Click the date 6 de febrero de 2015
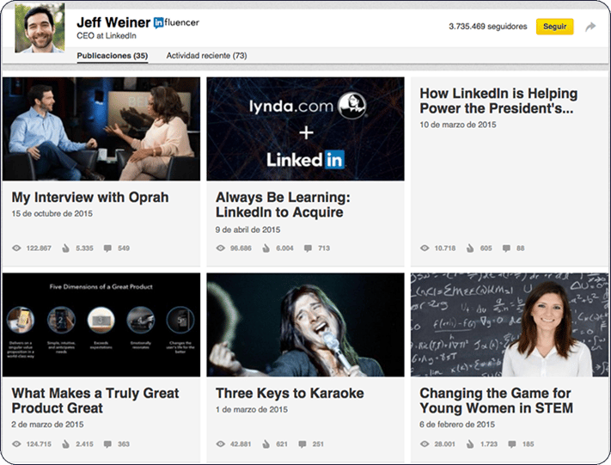 click(457, 425)
